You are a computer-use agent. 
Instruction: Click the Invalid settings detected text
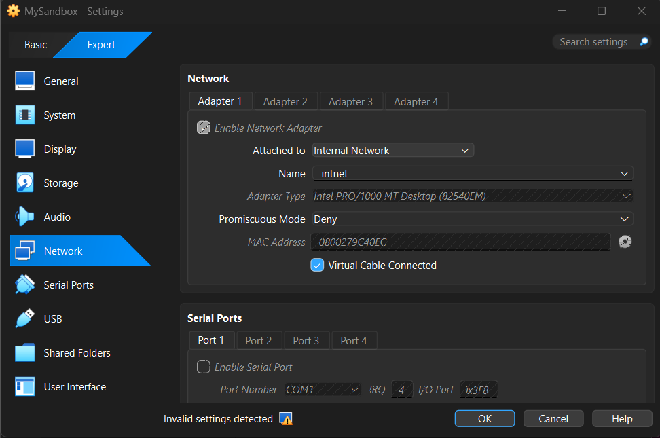218,418
